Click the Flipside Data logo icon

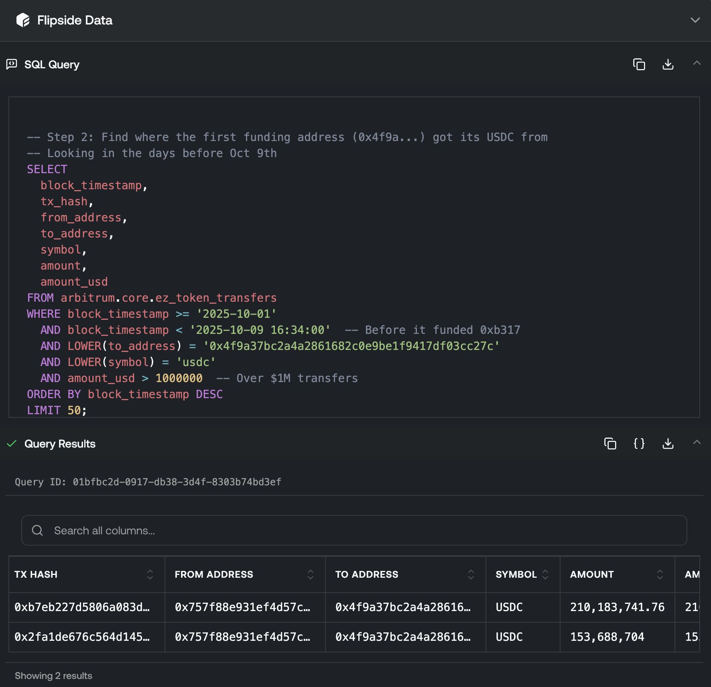(23, 20)
